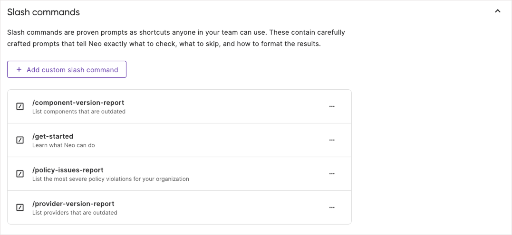This screenshot has height=235, width=512.
Task: Open the ellipsis menu for /provider-version-report
Action: [332, 207]
